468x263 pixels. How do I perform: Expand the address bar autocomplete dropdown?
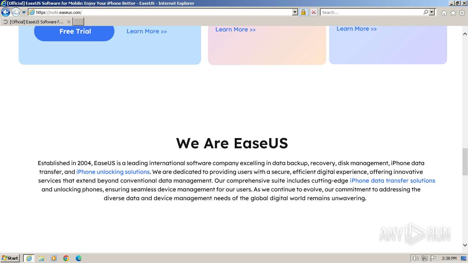(x=295, y=12)
